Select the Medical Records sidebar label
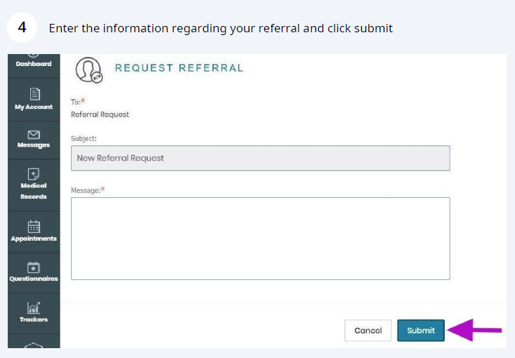The image size is (515, 358). 34,191
